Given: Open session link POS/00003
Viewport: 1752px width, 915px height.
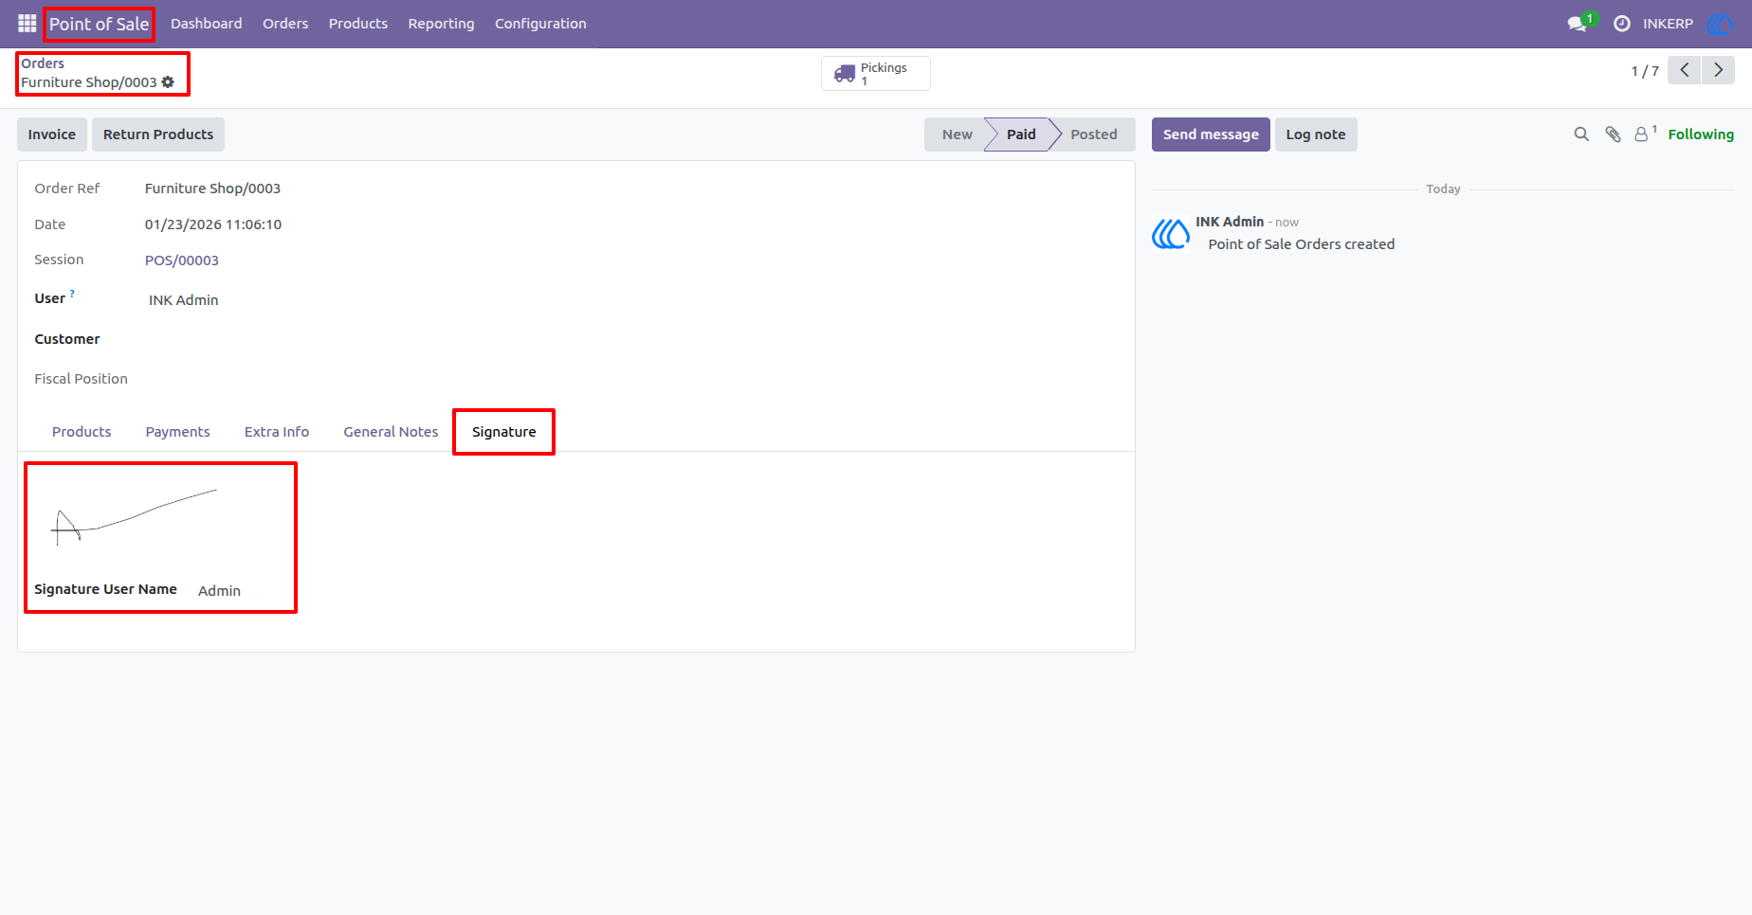Looking at the screenshot, I should click(x=182, y=260).
